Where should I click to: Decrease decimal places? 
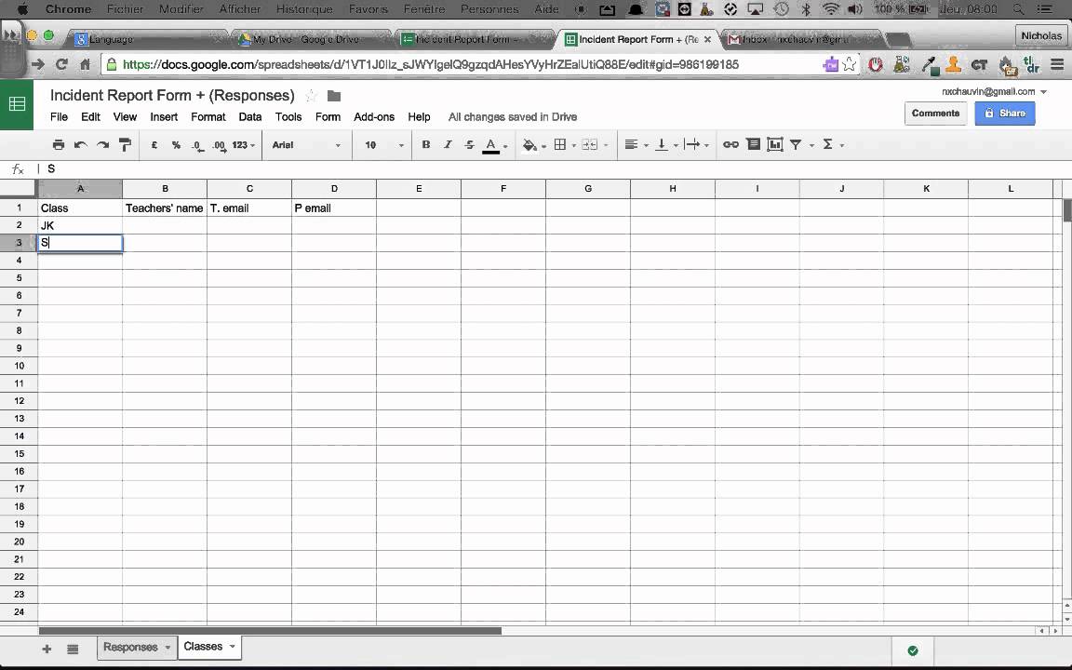tap(197, 145)
